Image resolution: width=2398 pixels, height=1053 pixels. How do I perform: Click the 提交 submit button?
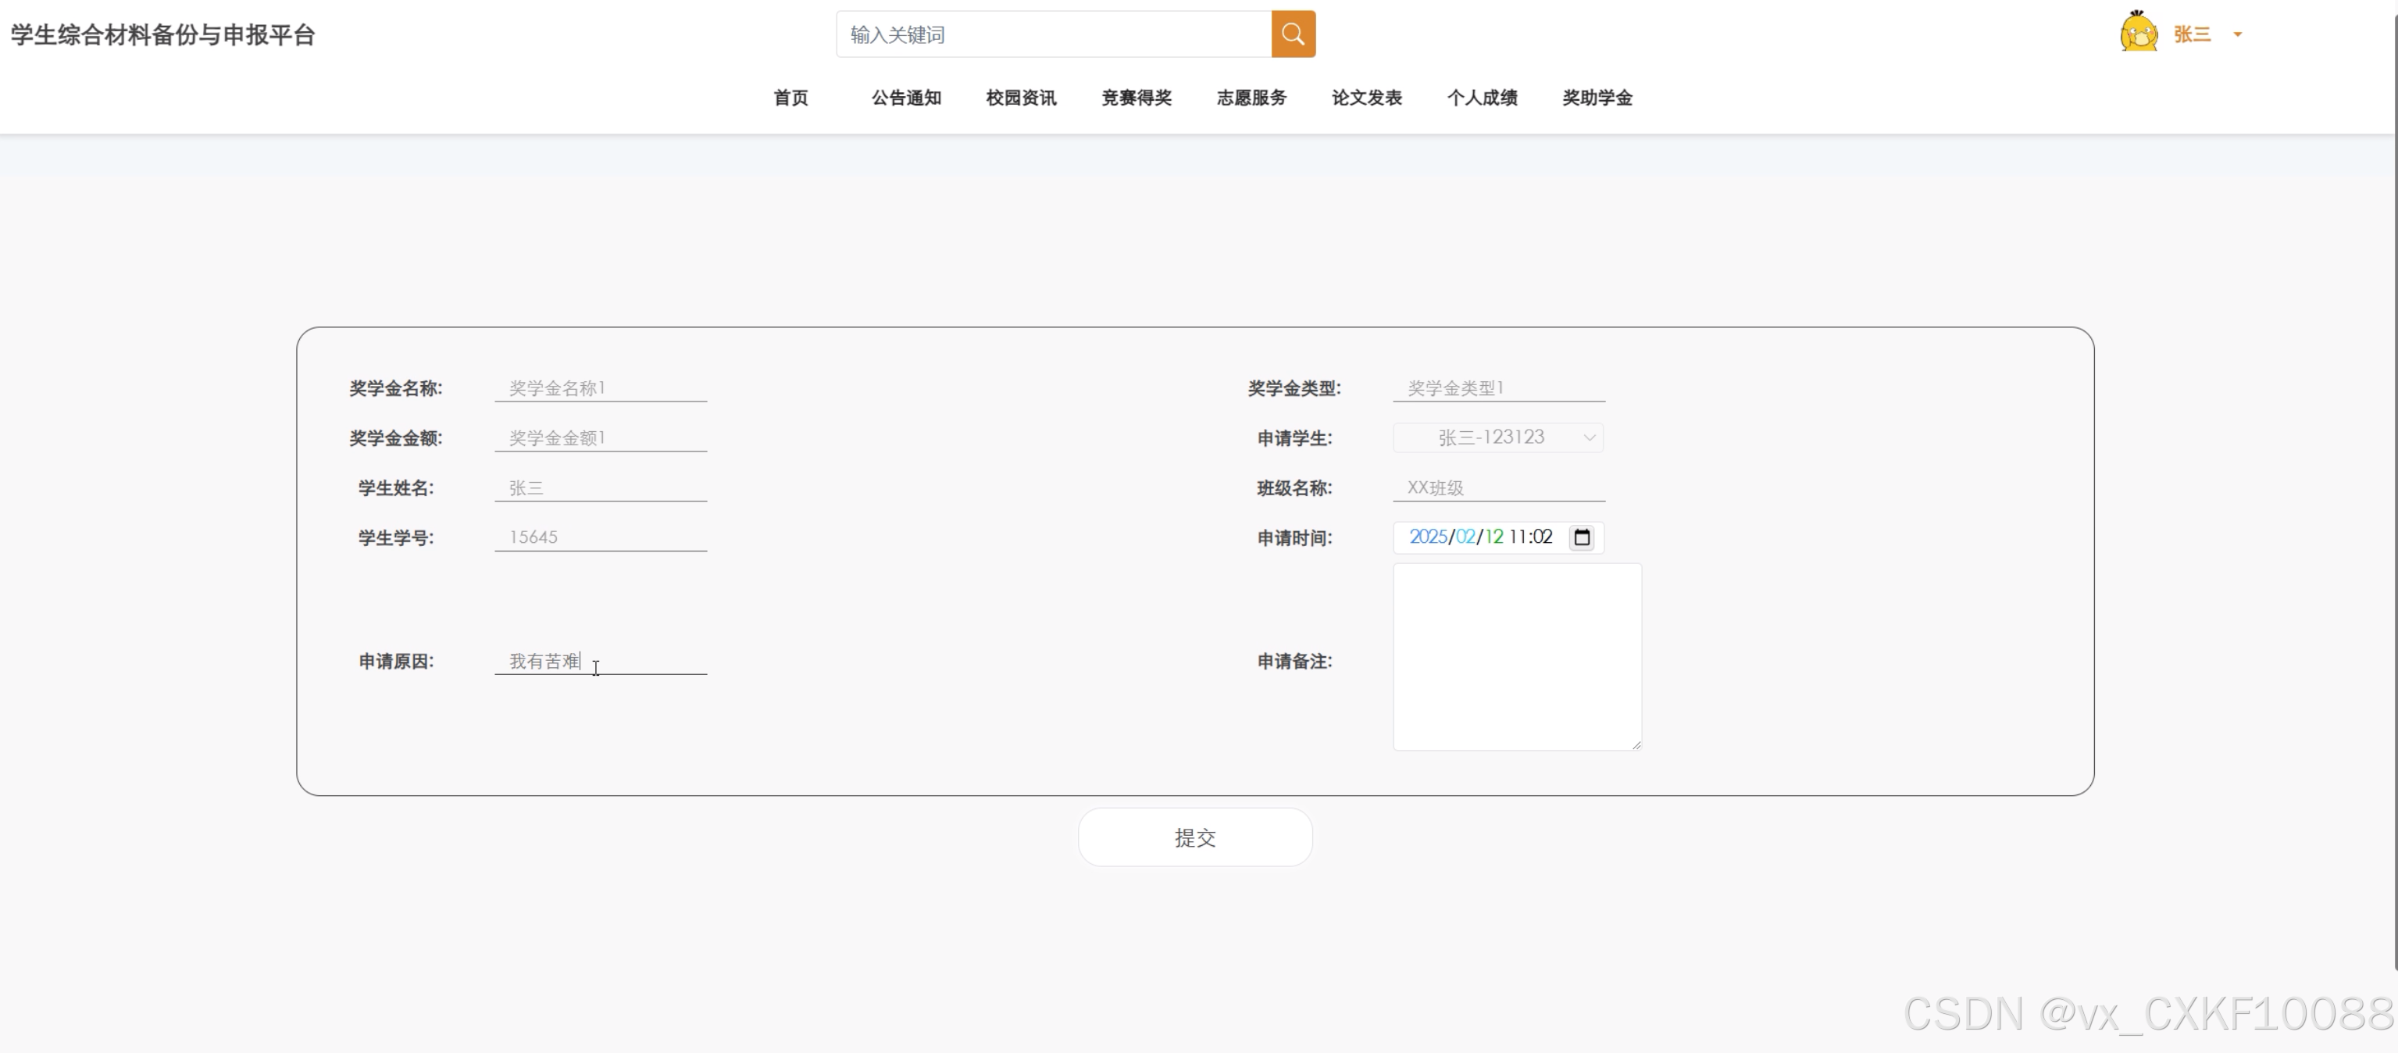tap(1194, 837)
